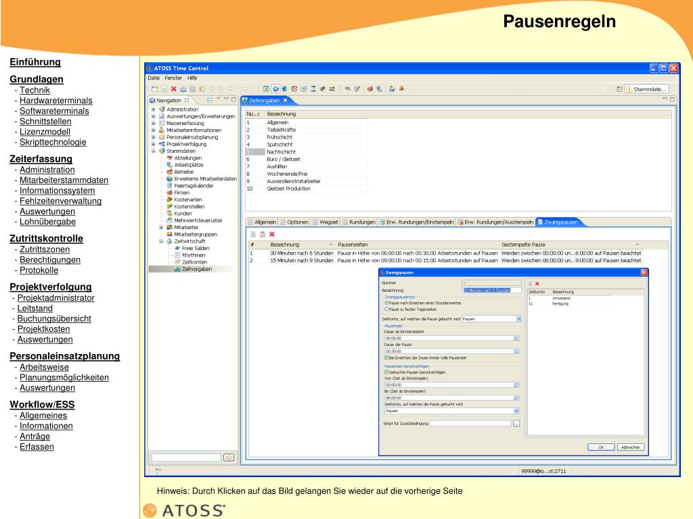Click the red alarm clock toolbar icon
Viewport: 693px width, 519px height.
click(x=294, y=89)
